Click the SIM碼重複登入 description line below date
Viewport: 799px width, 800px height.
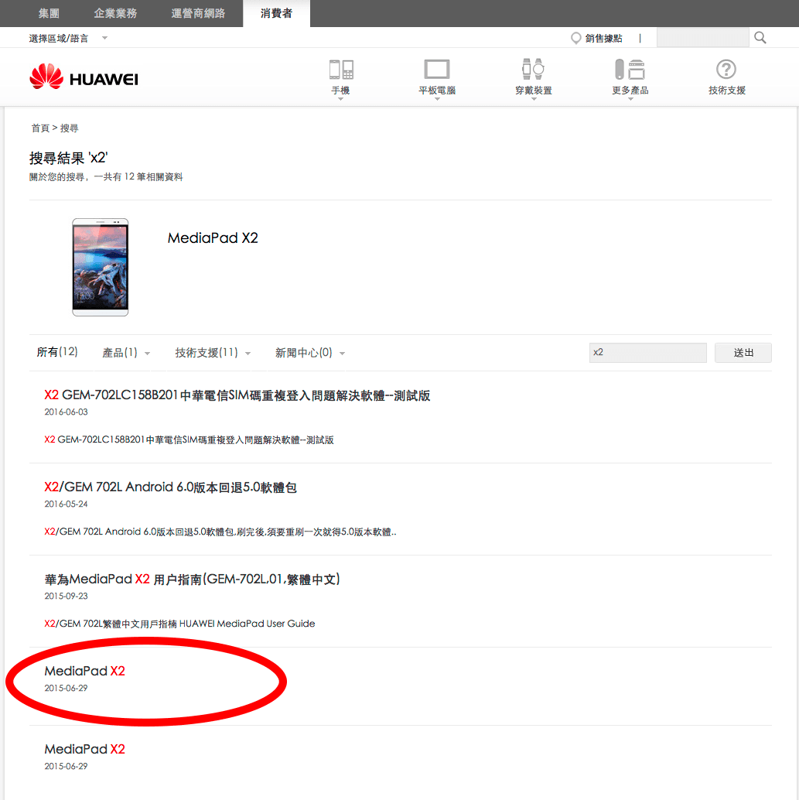pyautogui.click(x=189, y=439)
